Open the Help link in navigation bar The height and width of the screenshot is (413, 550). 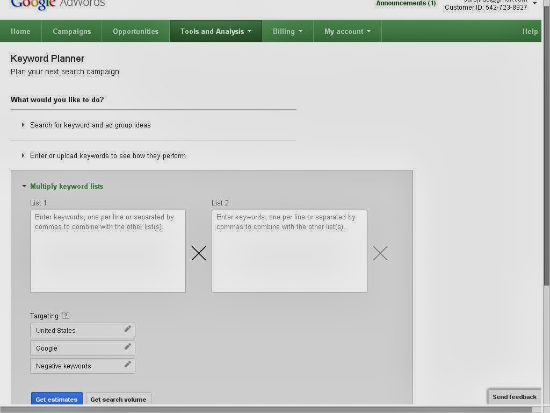point(530,31)
